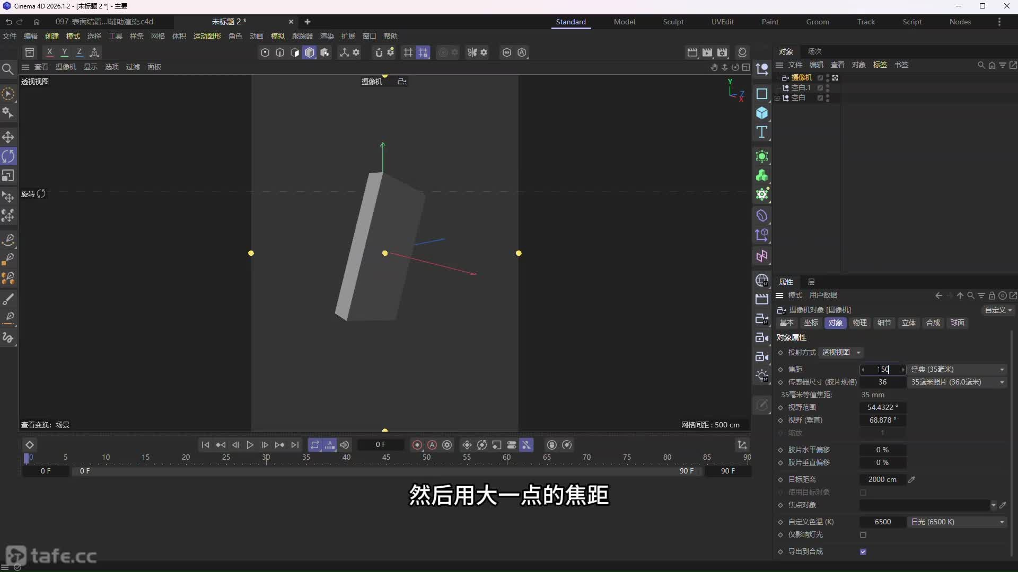Select the Scale tool in left toolbar

tap(8, 176)
